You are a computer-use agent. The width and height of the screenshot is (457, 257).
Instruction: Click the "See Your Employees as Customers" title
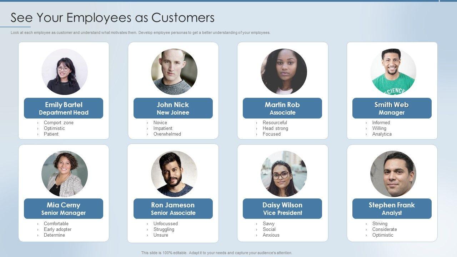112,17
